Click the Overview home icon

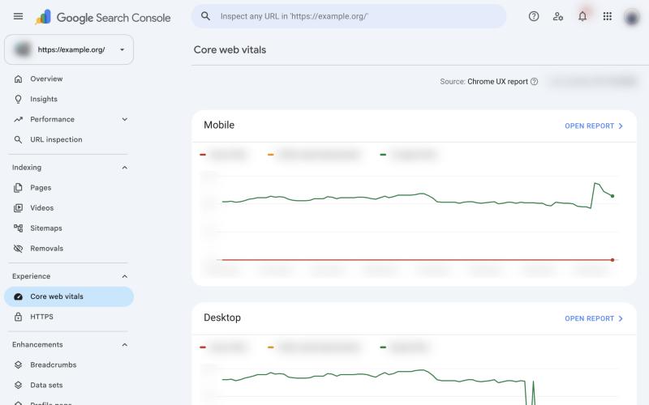(18, 79)
